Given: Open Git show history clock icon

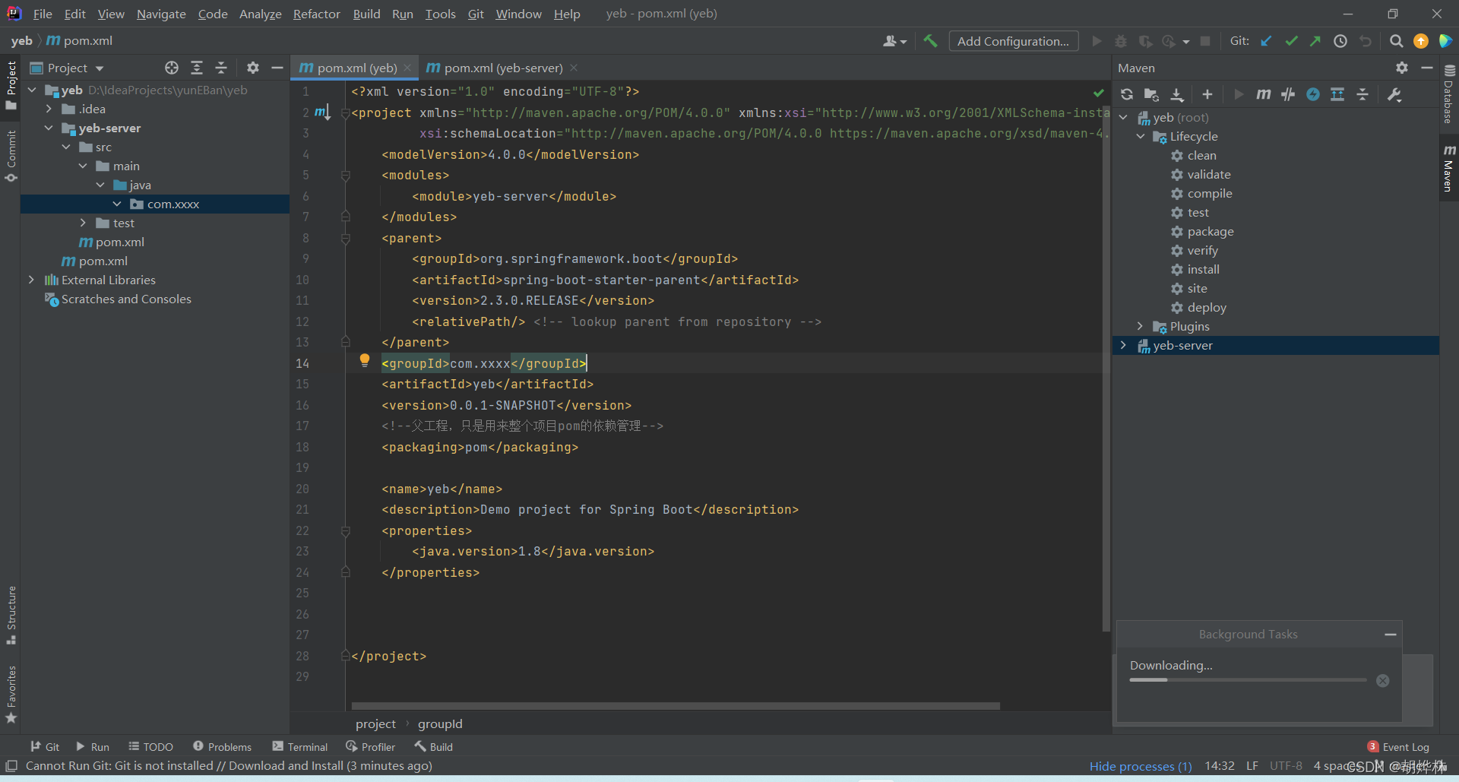Looking at the screenshot, I should [1340, 41].
